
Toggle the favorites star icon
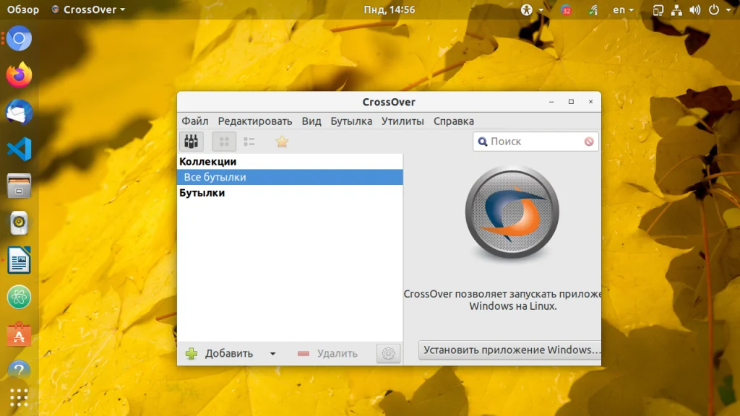[282, 142]
